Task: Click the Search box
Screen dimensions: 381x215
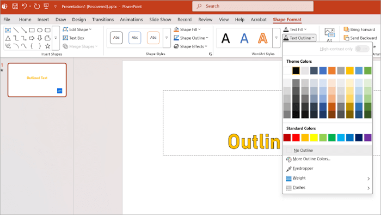Action: click(x=253, y=7)
